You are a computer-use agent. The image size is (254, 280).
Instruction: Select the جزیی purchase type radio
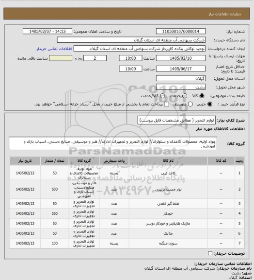click(x=210, y=104)
